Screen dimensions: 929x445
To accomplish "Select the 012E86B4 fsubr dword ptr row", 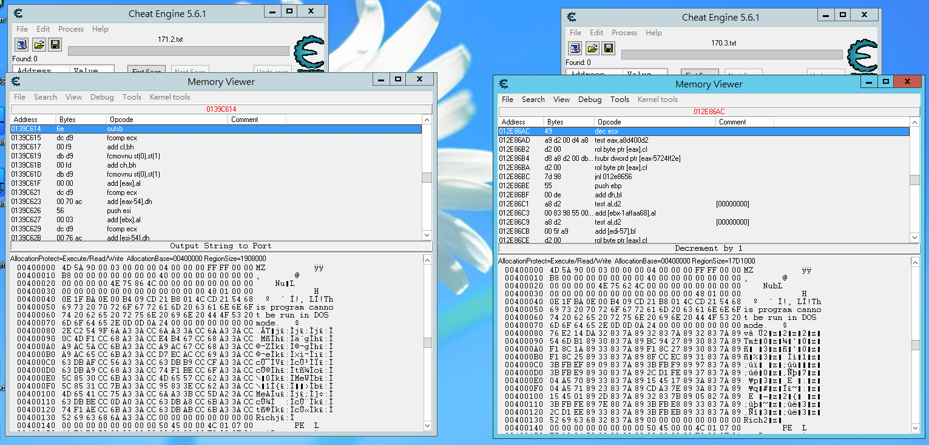I will tap(704, 158).
